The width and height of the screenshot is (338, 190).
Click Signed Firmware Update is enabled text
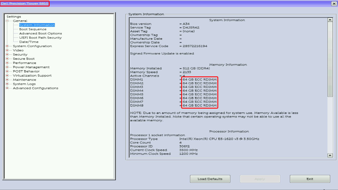[x=162, y=53]
